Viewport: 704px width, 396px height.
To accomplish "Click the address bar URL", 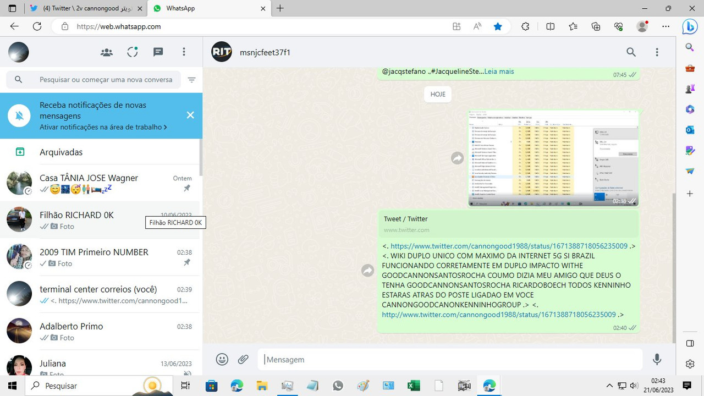I will (119, 26).
